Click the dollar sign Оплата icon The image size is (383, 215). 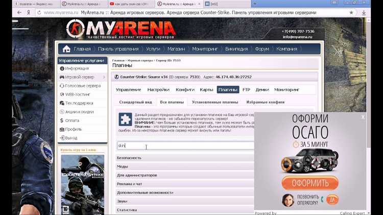click(62, 121)
